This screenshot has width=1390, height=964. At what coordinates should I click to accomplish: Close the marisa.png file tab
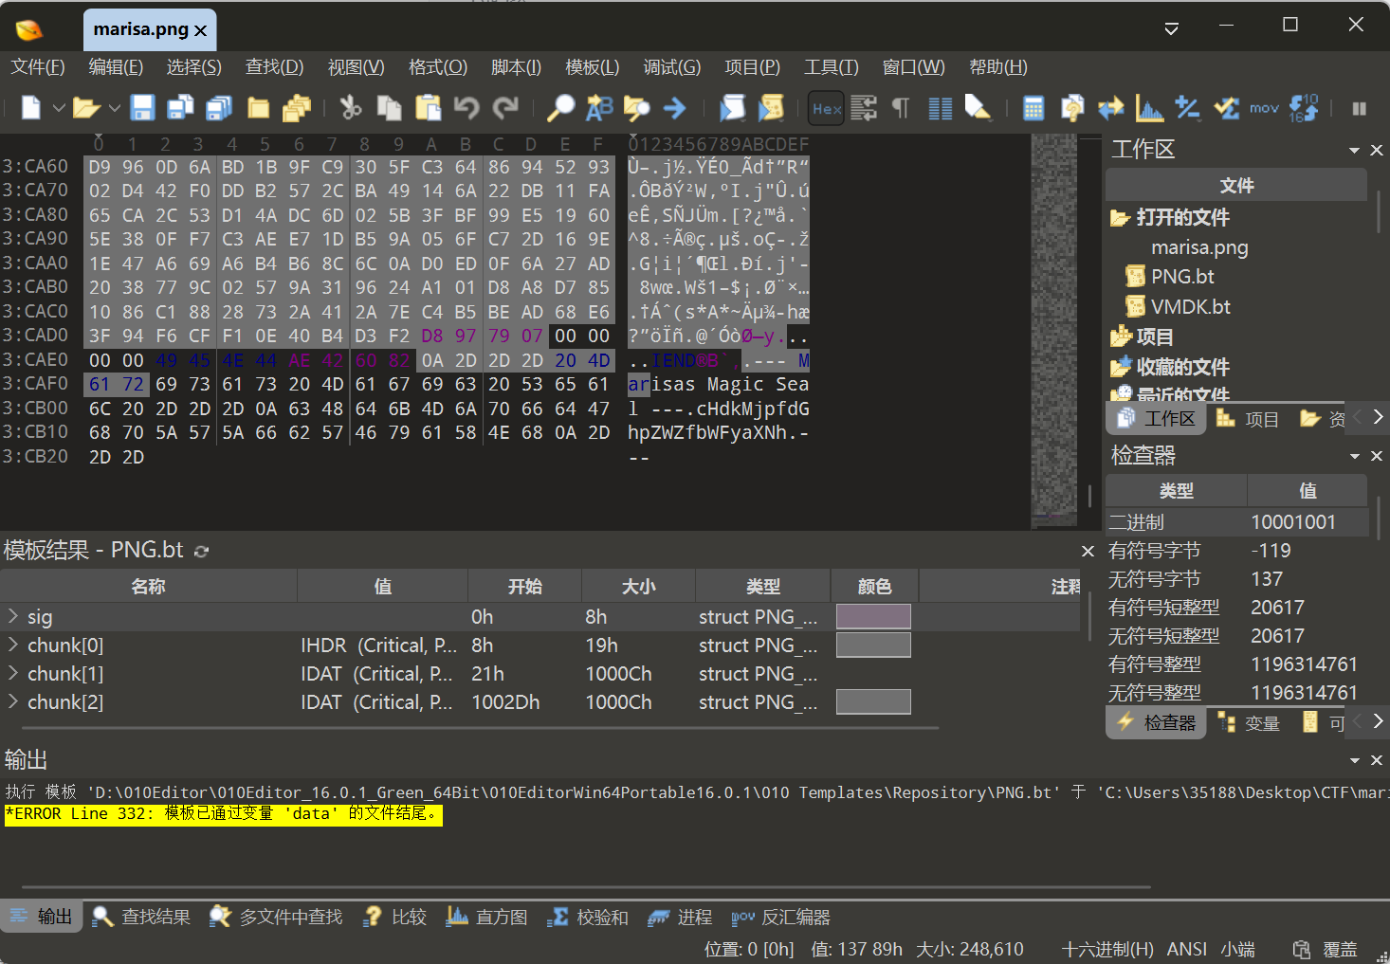point(200,30)
